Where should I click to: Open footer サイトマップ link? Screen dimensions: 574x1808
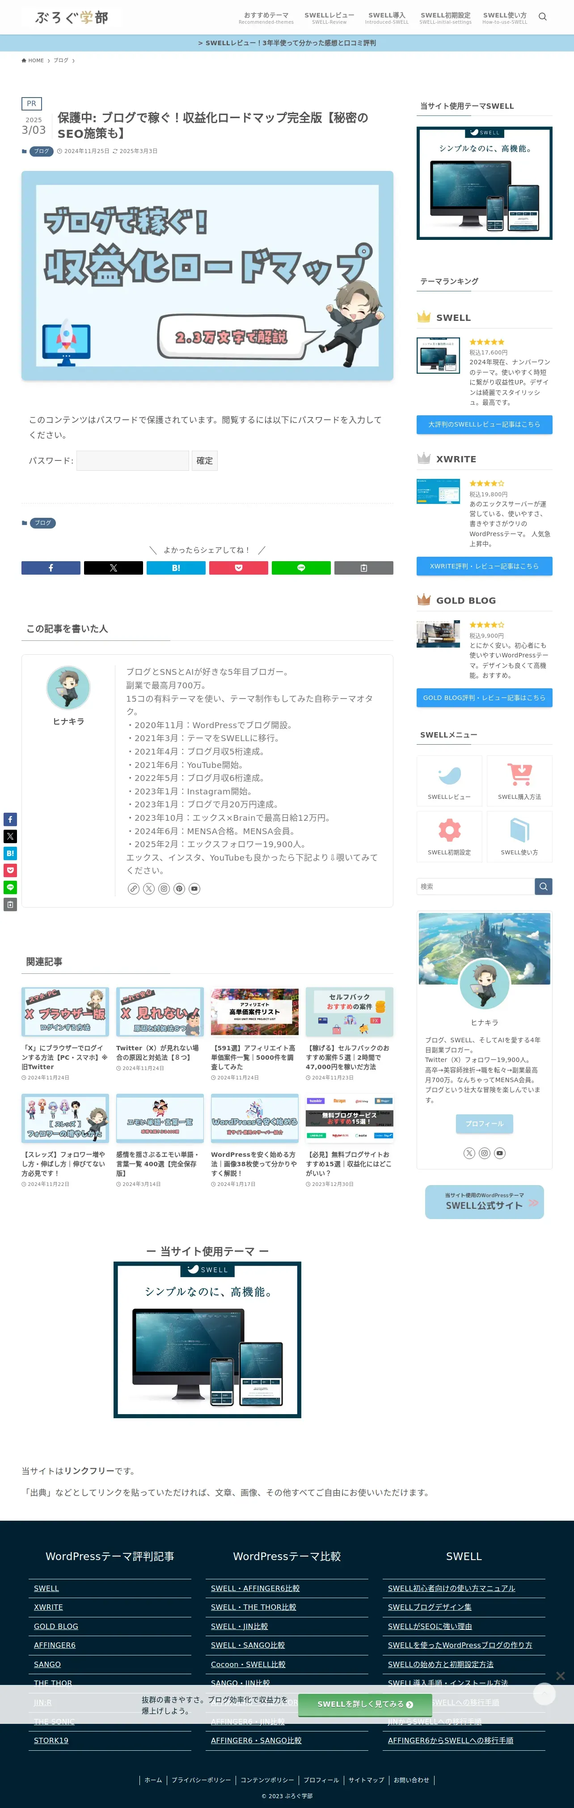pyautogui.click(x=367, y=1780)
